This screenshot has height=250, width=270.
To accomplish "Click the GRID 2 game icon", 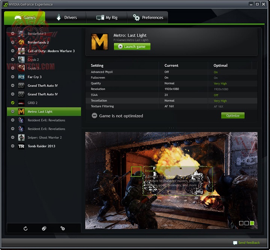I will [21, 103].
